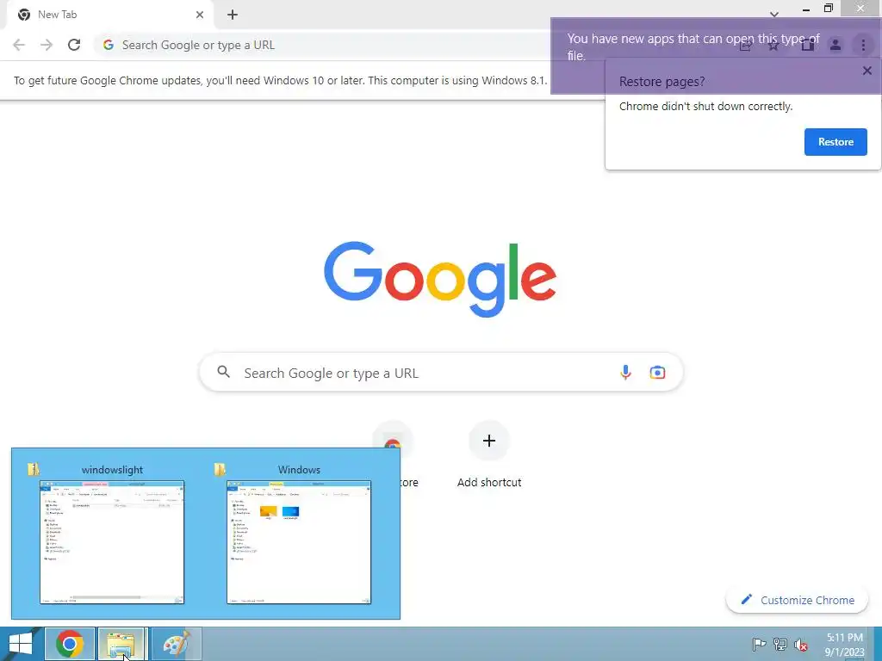Open the side panel icon in the toolbar
882x661 pixels.
pos(808,45)
